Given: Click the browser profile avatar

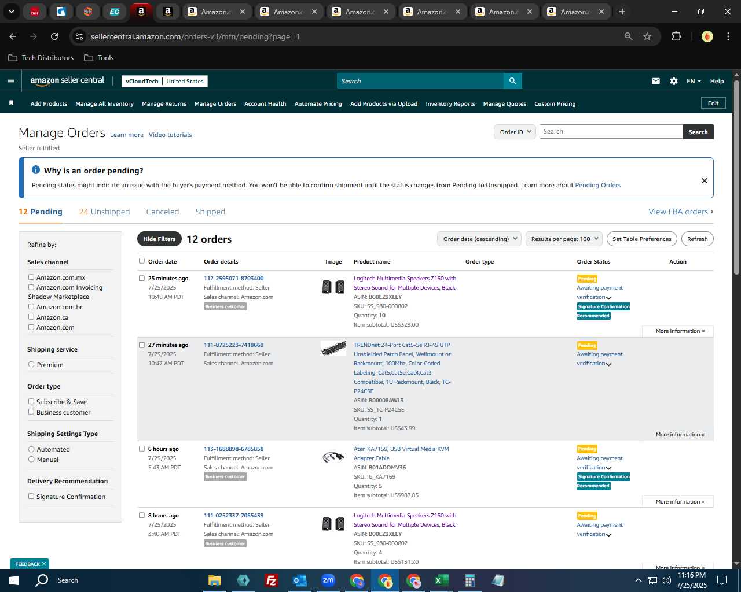Looking at the screenshot, I should 707,36.
